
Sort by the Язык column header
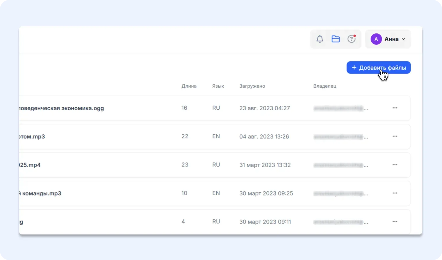(x=218, y=86)
